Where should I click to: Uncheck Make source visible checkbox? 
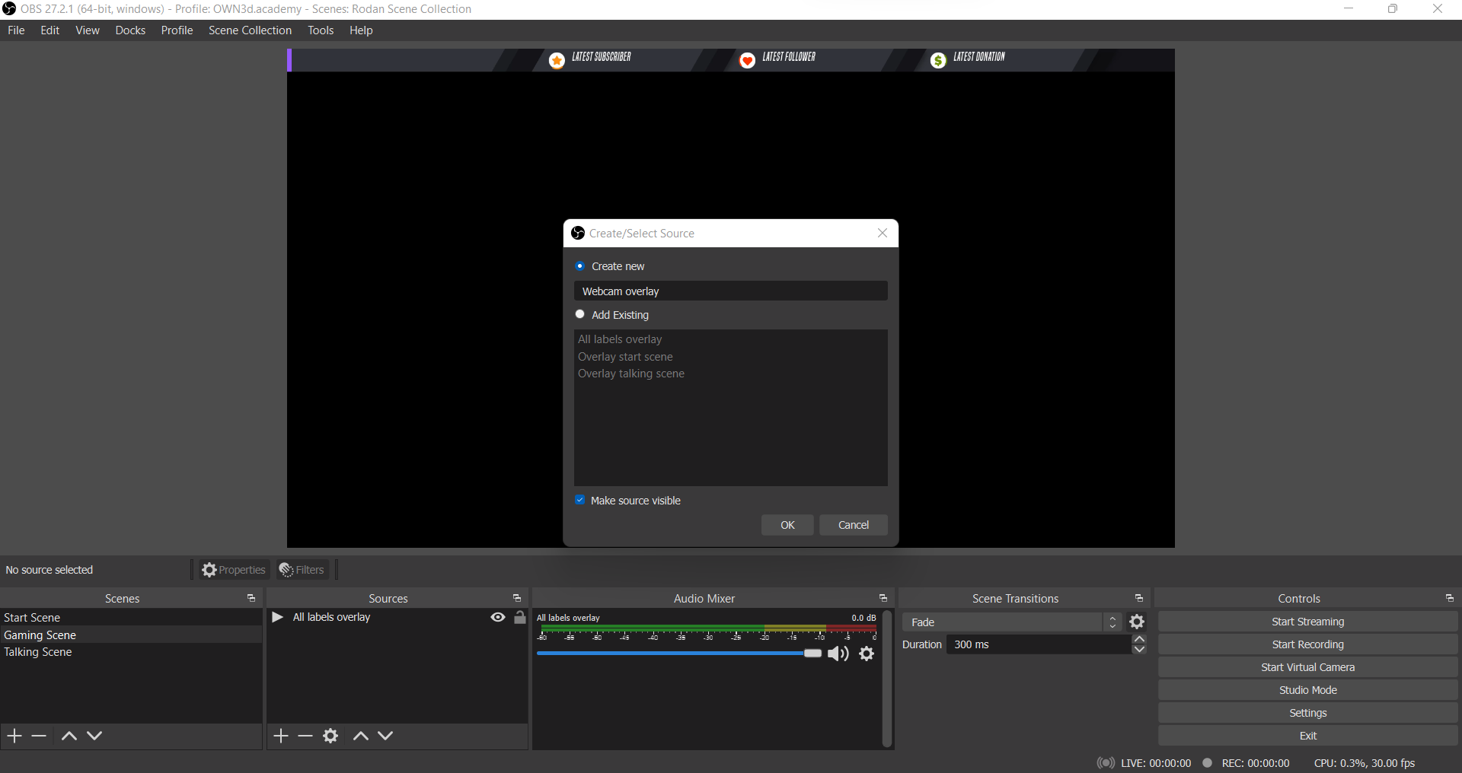[x=580, y=500]
